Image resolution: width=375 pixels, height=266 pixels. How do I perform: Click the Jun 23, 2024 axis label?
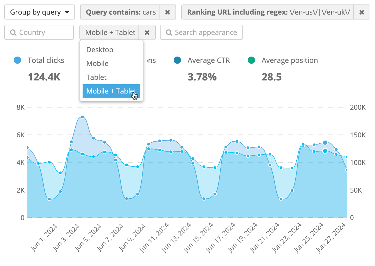pyautogui.click(x=287, y=238)
